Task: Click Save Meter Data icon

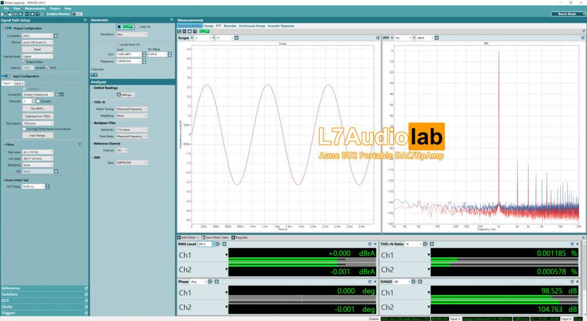Action: [204, 237]
